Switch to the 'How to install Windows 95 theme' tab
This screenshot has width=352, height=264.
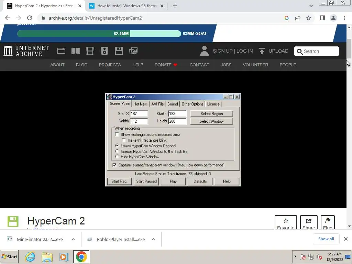(126, 6)
